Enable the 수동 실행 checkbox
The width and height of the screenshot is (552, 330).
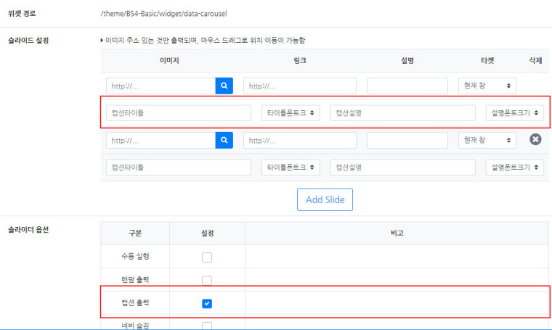207,257
